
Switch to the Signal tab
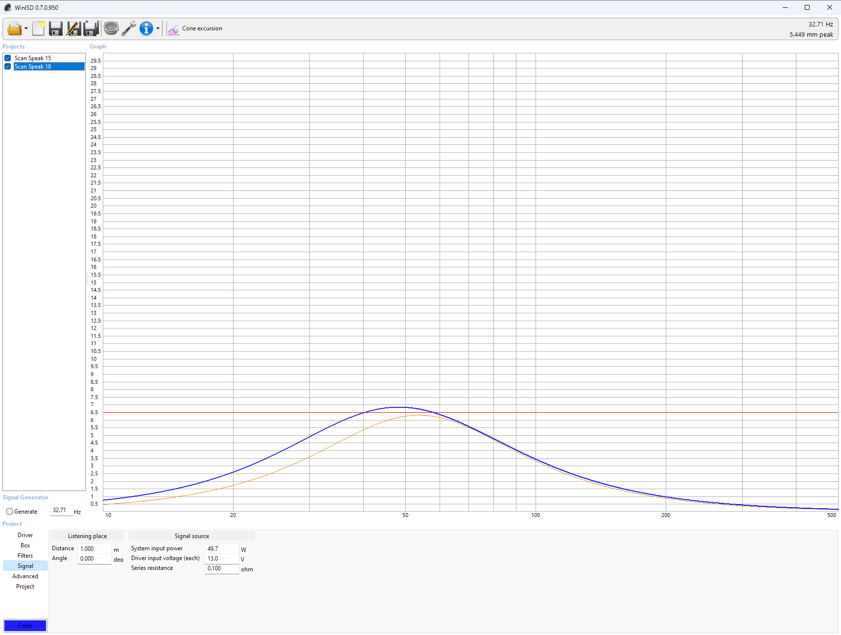pyautogui.click(x=25, y=566)
